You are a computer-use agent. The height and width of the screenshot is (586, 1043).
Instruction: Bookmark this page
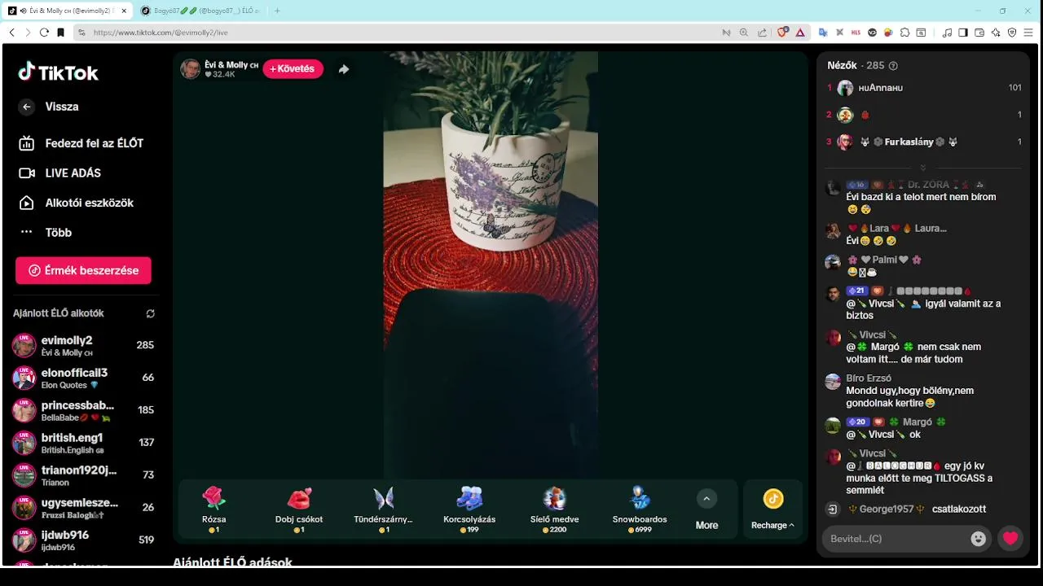point(61,33)
